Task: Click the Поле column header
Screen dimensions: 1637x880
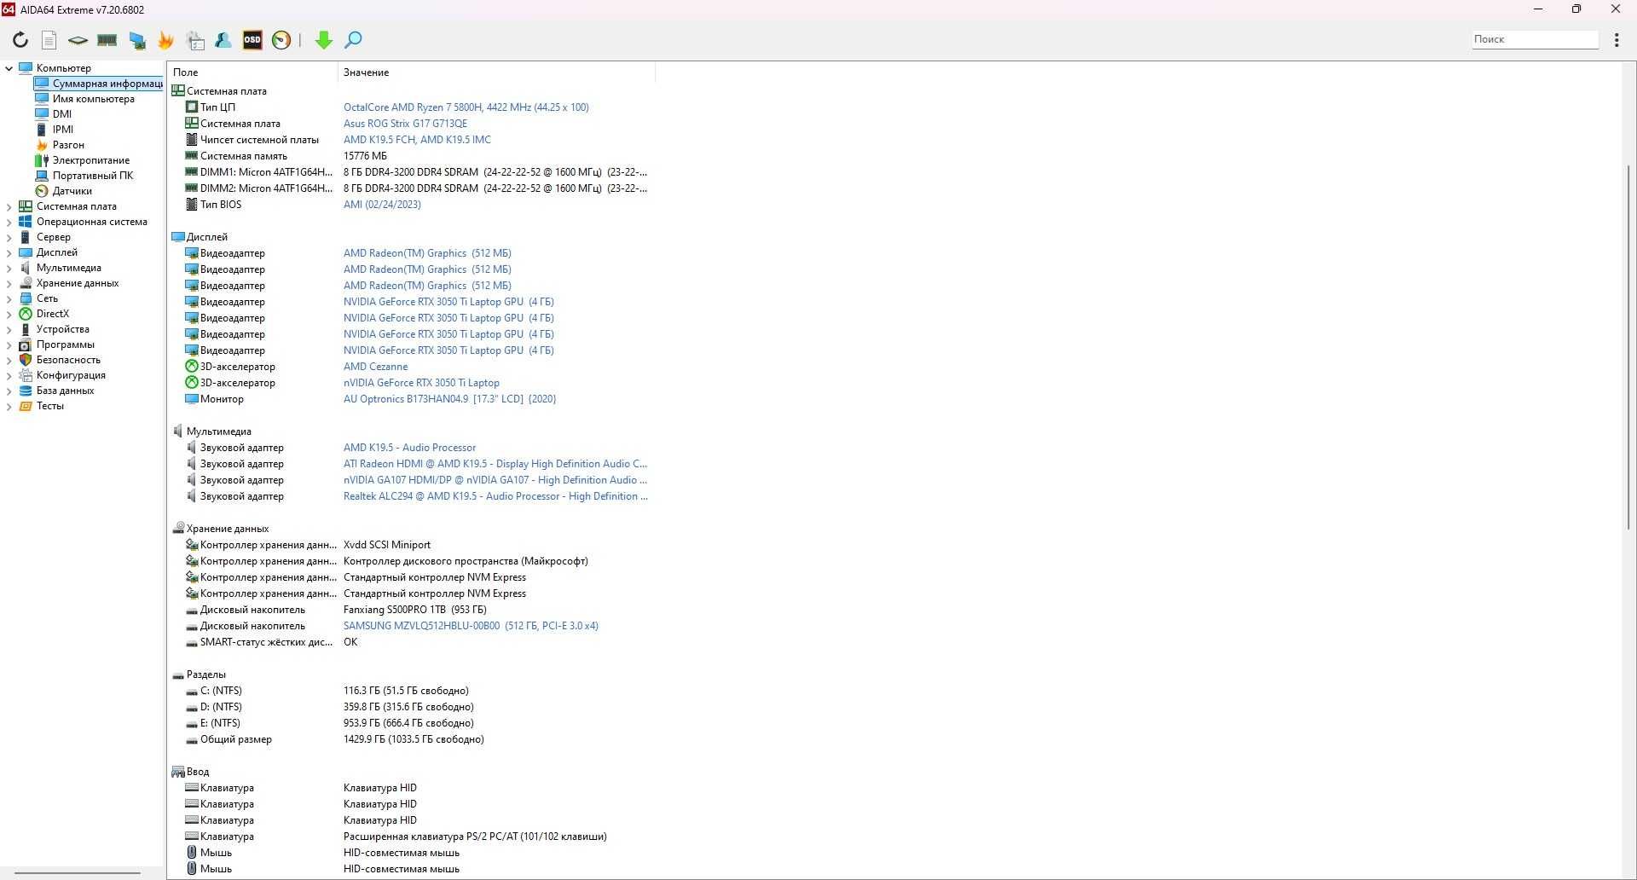Action: [x=252, y=72]
